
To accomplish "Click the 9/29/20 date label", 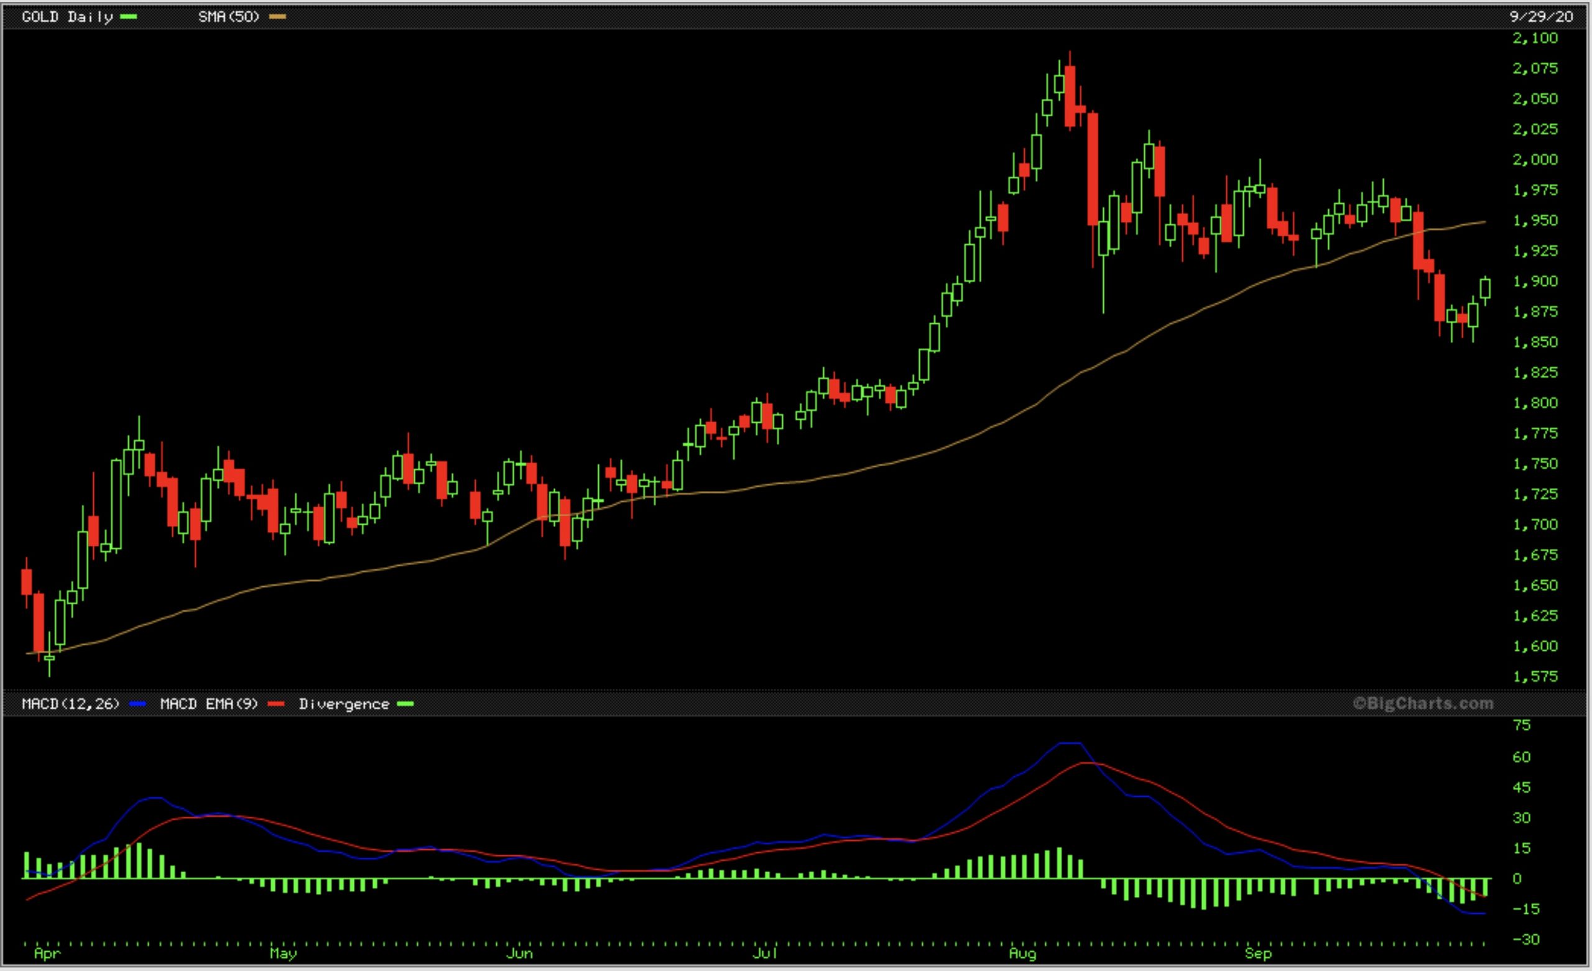I will [x=1541, y=17].
